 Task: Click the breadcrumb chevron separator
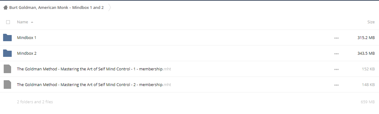click(110, 7)
